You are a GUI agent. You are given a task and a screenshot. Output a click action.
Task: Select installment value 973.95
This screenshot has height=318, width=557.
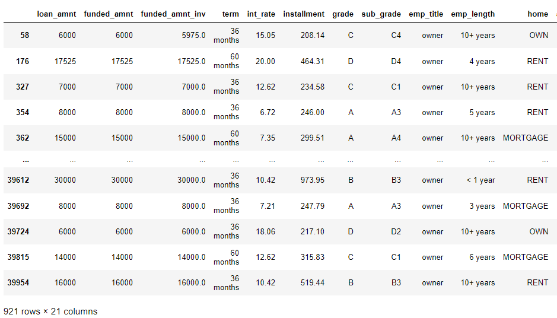point(313,180)
